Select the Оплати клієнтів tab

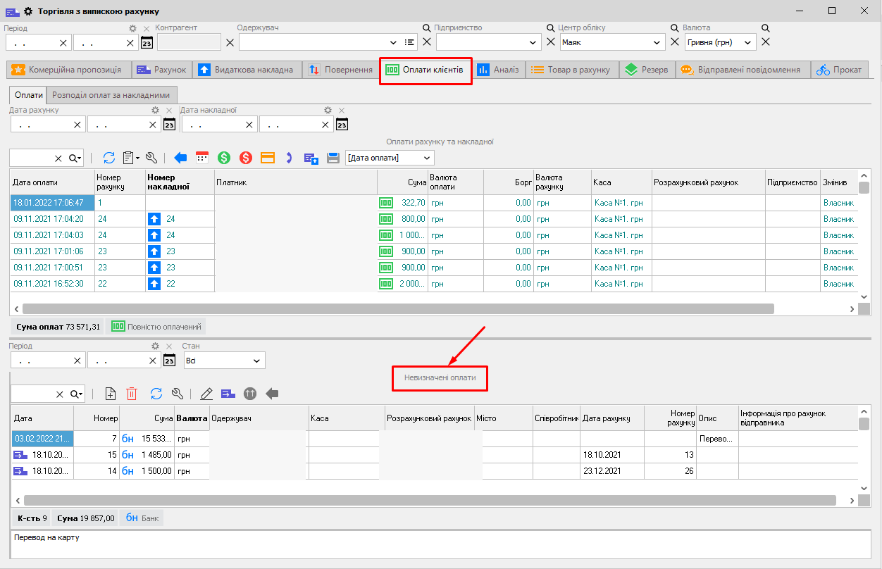[425, 70]
